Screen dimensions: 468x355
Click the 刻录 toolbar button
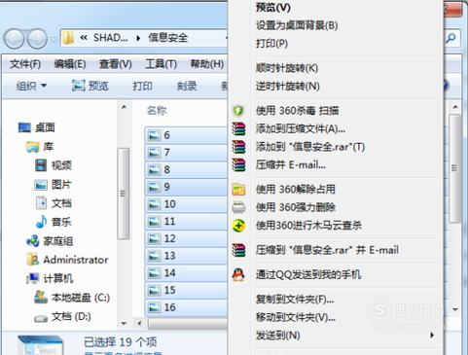[x=187, y=86]
